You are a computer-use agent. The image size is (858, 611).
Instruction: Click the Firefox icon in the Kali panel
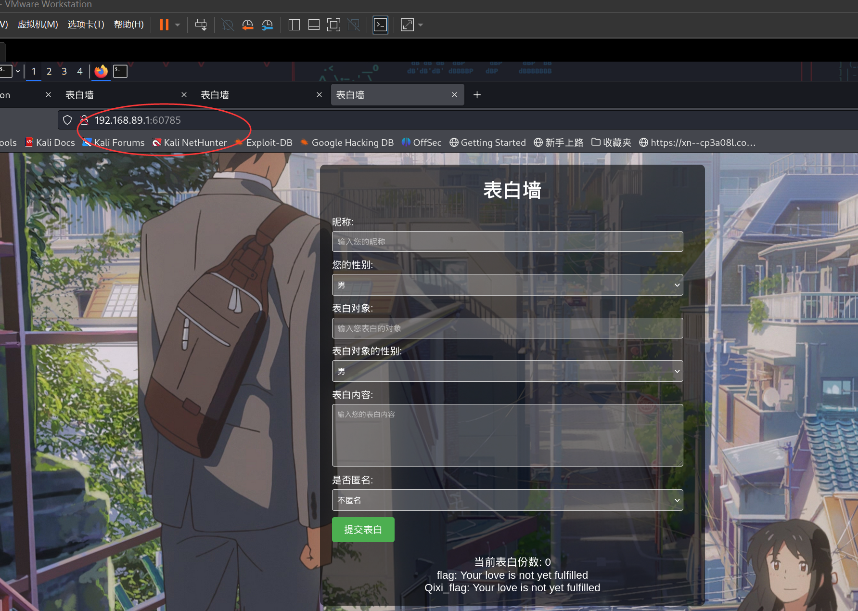(101, 71)
